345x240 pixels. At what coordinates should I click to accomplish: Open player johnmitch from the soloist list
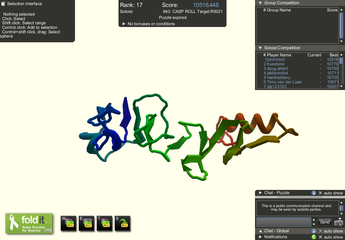(275, 59)
